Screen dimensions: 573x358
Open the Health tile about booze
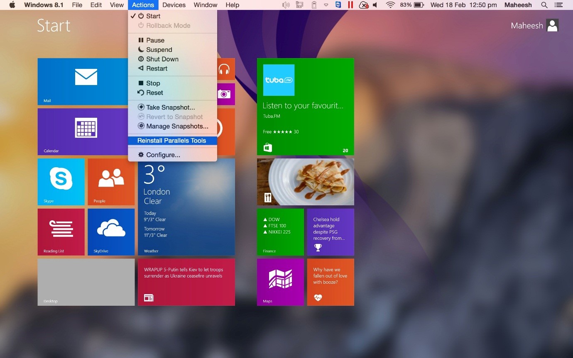331,282
